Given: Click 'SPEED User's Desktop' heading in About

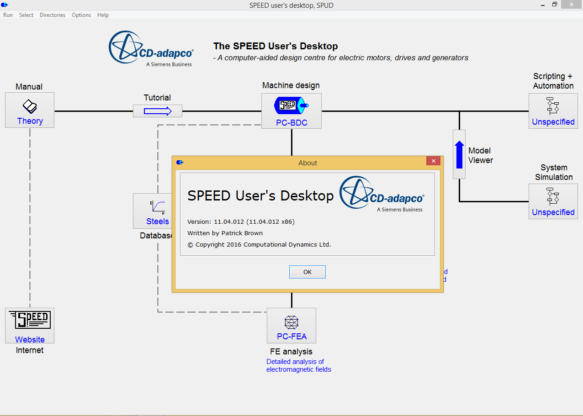Looking at the screenshot, I should tap(260, 195).
